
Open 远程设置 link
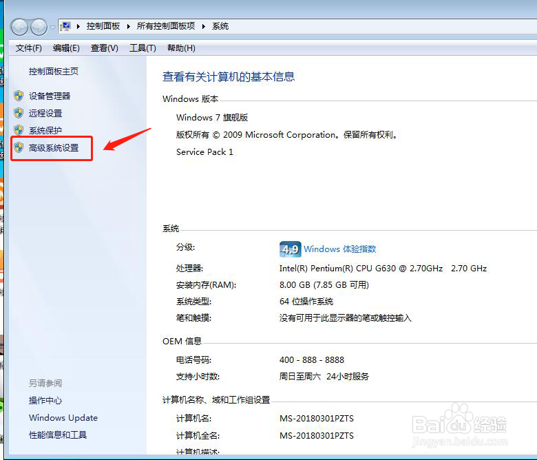pyautogui.click(x=45, y=113)
